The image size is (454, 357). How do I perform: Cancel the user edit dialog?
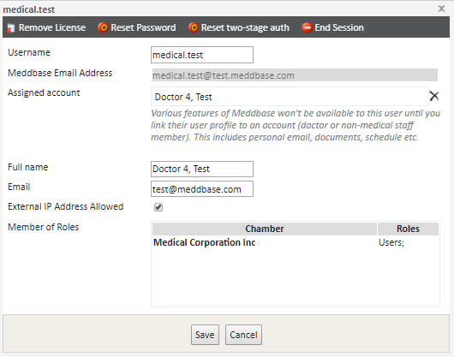tap(243, 335)
